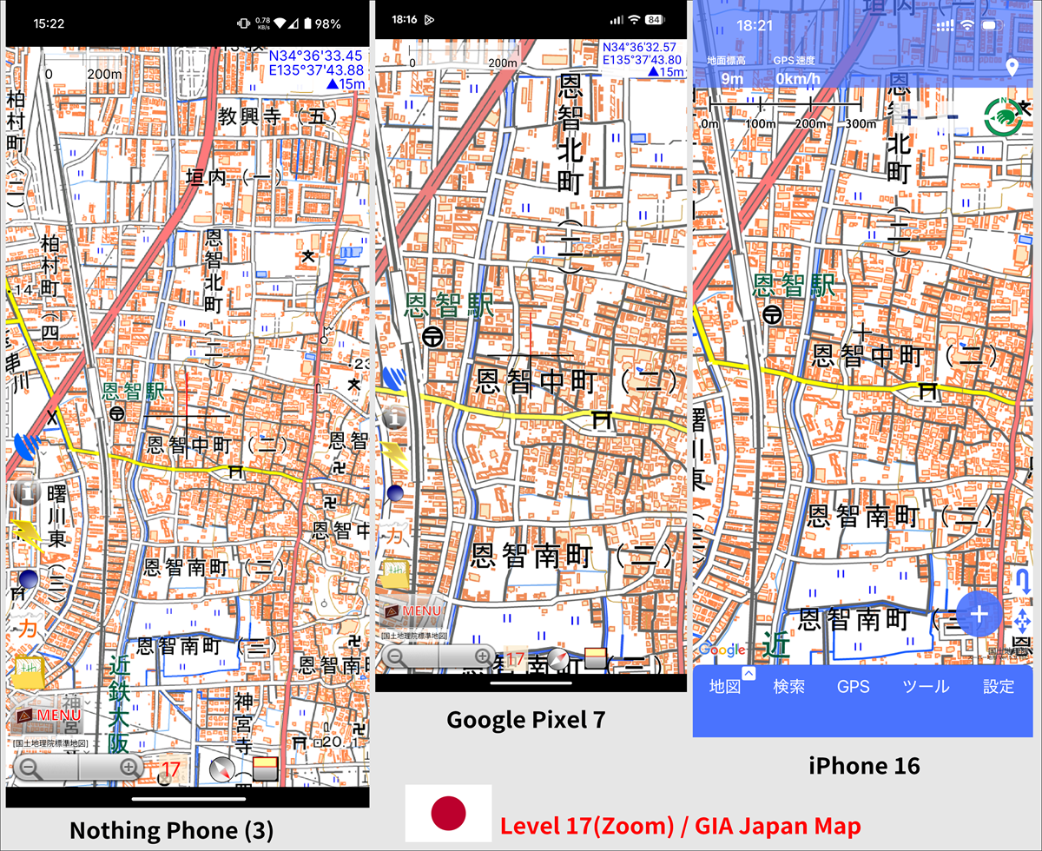Tap the zoom-in magnifier icon on Pixel 7

484,656
